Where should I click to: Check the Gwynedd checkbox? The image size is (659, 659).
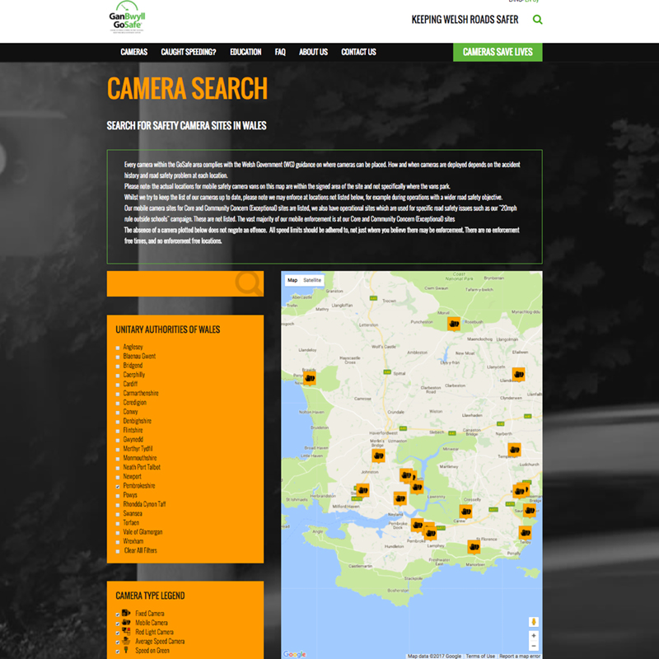click(x=118, y=440)
